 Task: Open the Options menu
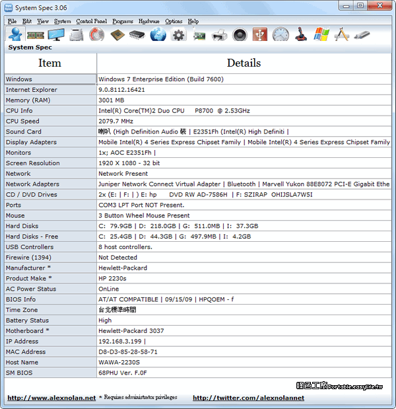[174, 21]
